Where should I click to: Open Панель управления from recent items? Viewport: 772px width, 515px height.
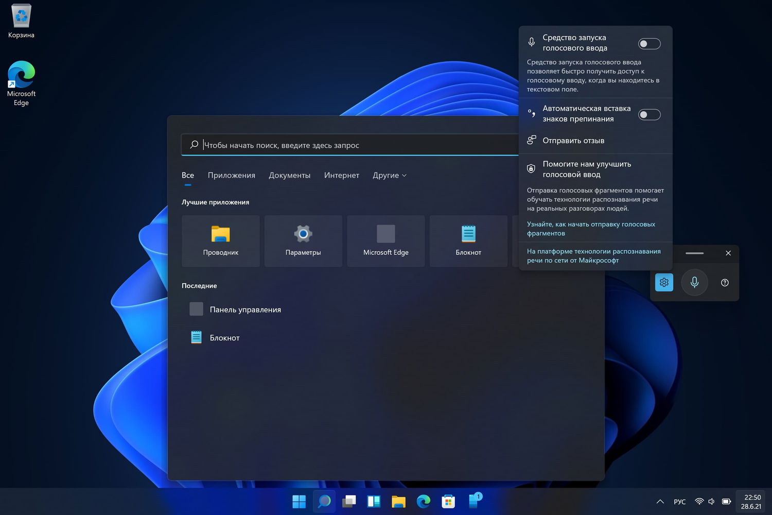(235, 309)
